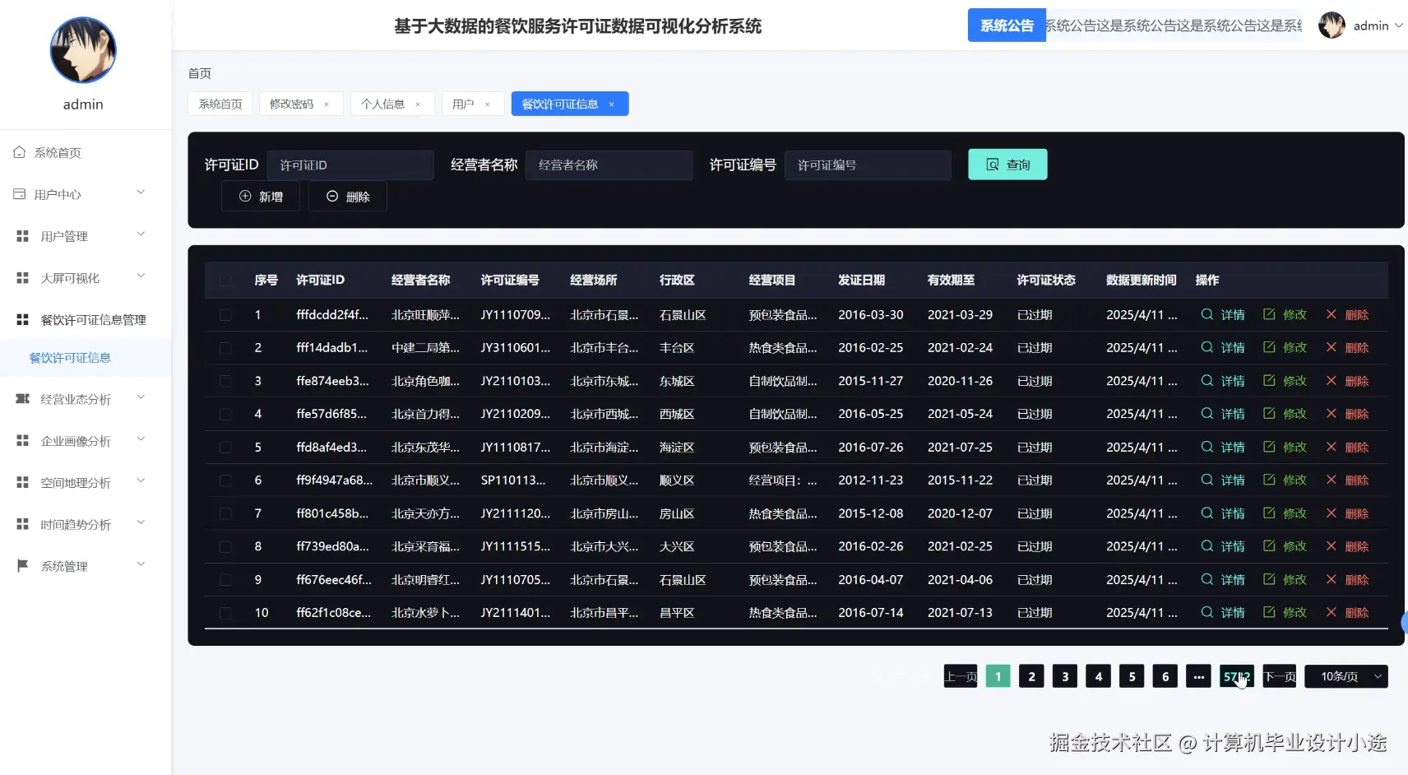This screenshot has width=1408, height=775.
Task: Expand the 用户中心 menu chevron
Action: click(141, 193)
